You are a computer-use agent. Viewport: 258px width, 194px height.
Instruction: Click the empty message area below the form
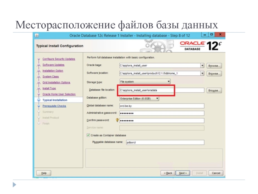154,158
